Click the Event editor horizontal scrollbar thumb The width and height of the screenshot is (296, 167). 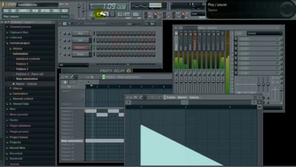tap(185, 103)
